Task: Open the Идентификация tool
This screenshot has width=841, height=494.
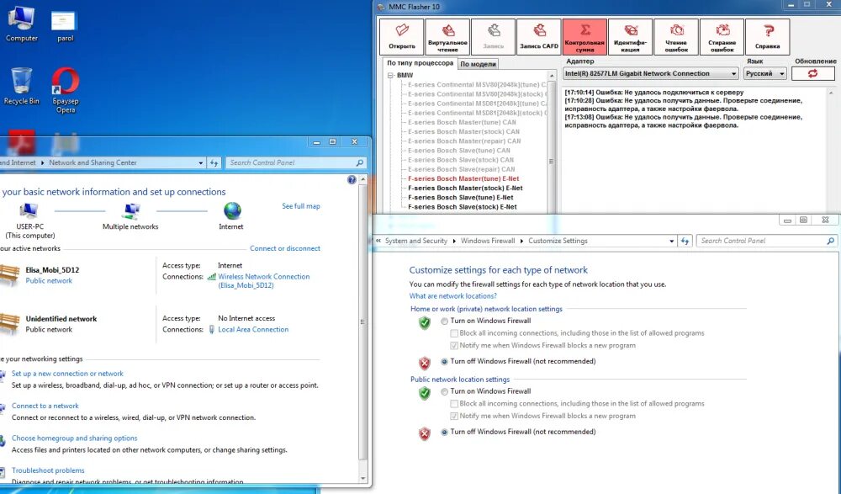Action: pos(630,37)
